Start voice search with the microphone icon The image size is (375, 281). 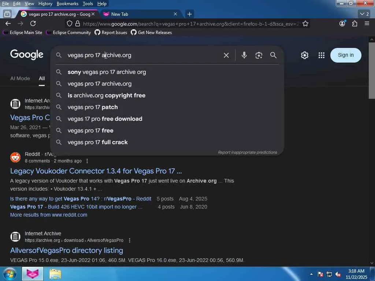coord(244,55)
